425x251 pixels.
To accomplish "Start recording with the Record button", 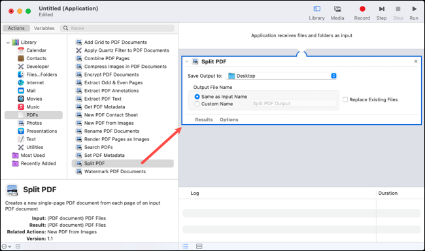I will (x=362, y=12).
